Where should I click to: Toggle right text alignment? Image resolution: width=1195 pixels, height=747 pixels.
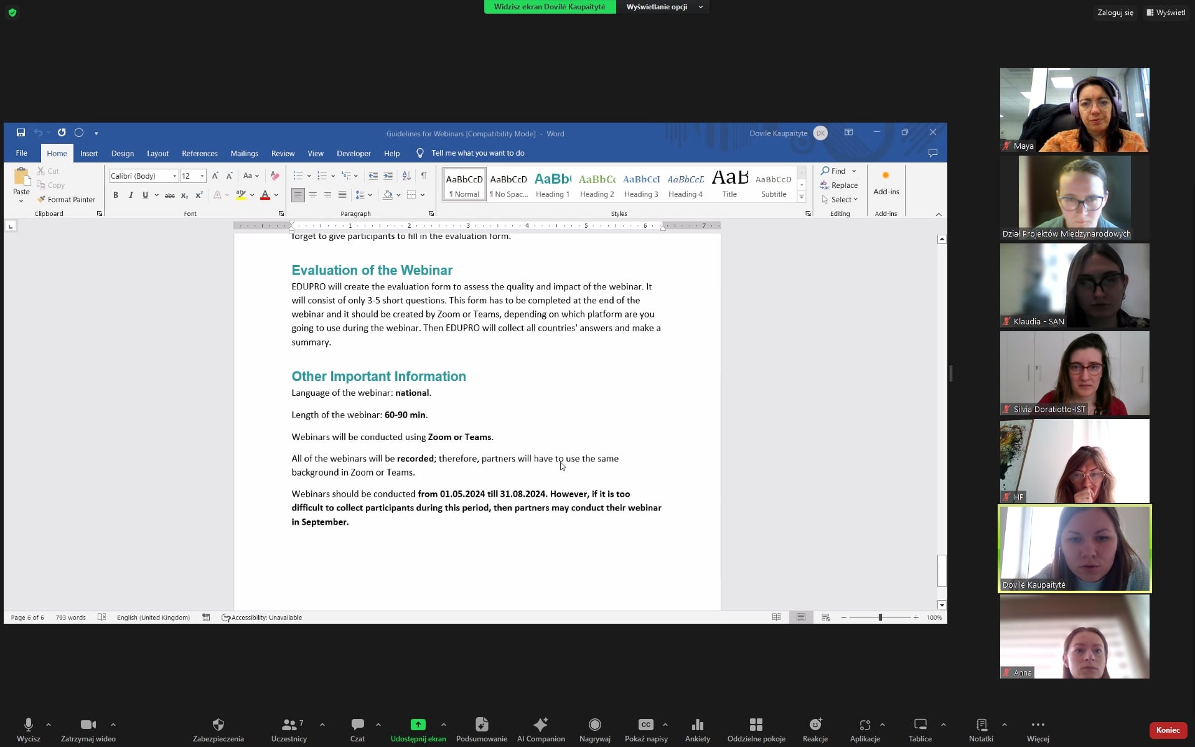click(327, 195)
